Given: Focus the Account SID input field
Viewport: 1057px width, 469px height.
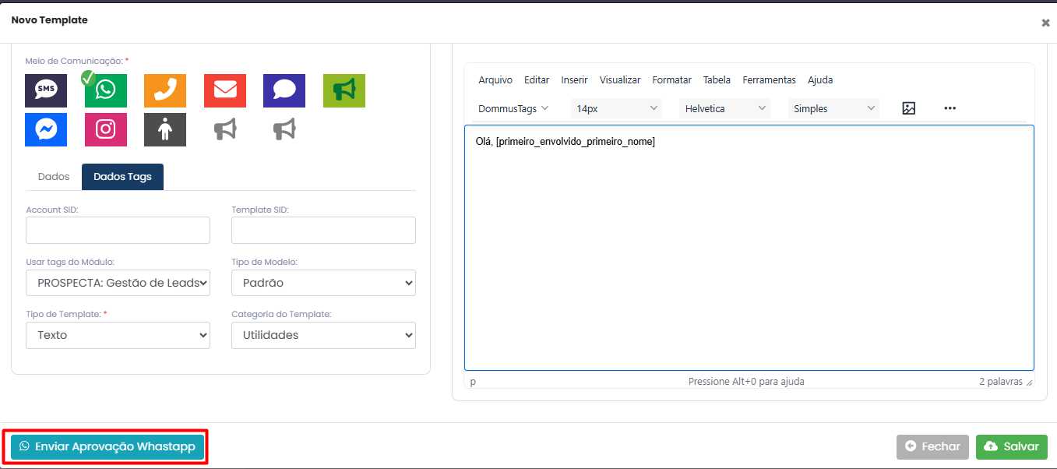Looking at the screenshot, I should [118, 231].
